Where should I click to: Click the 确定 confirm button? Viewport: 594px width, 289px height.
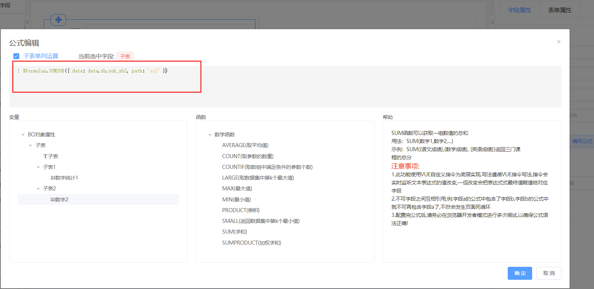pos(520,273)
